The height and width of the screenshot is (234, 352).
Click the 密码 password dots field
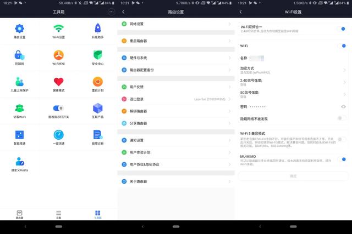click(x=258, y=107)
